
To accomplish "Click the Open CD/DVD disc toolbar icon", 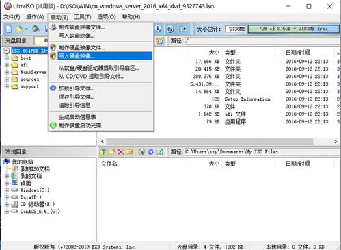I will pyautogui.click(x=36, y=29).
